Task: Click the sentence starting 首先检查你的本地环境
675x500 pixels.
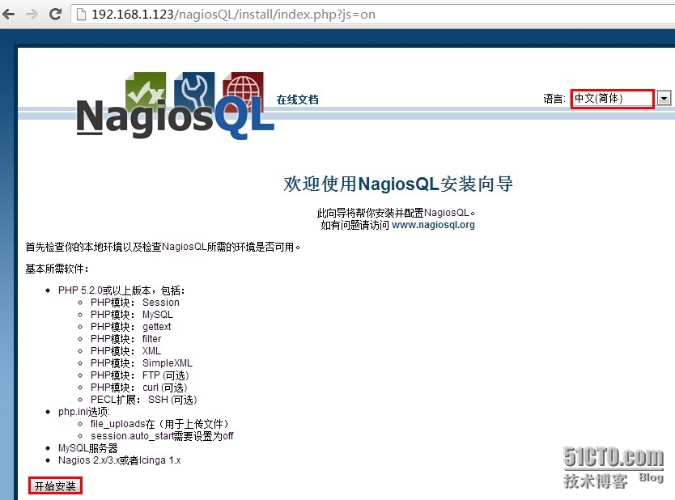Action: point(163,247)
